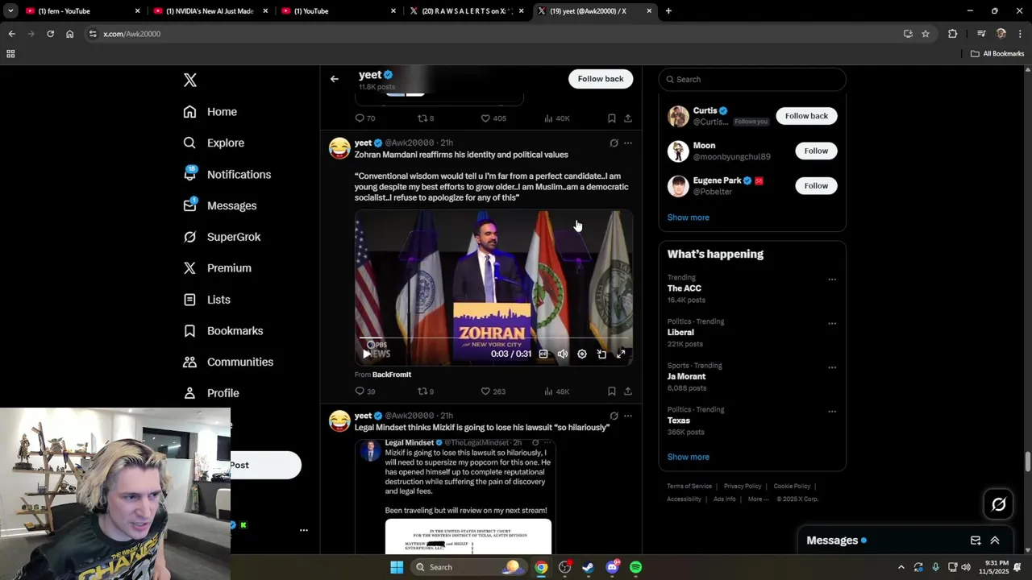Bookmark the Zohran Mamdani post
1032x580 pixels.
(612, 391)
